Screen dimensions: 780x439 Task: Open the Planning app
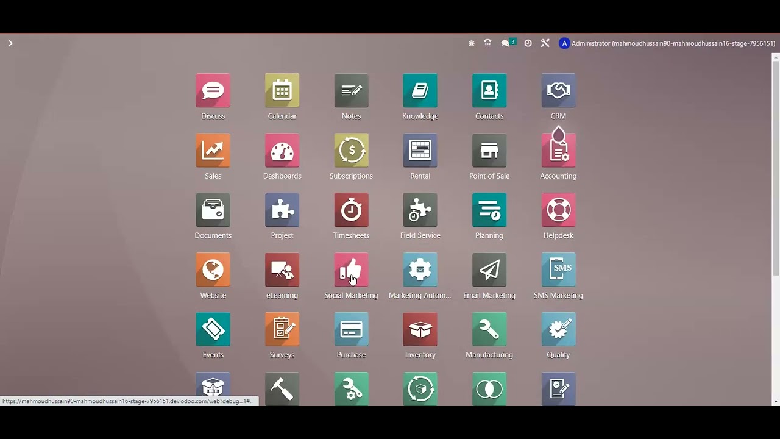pos(489,210)
